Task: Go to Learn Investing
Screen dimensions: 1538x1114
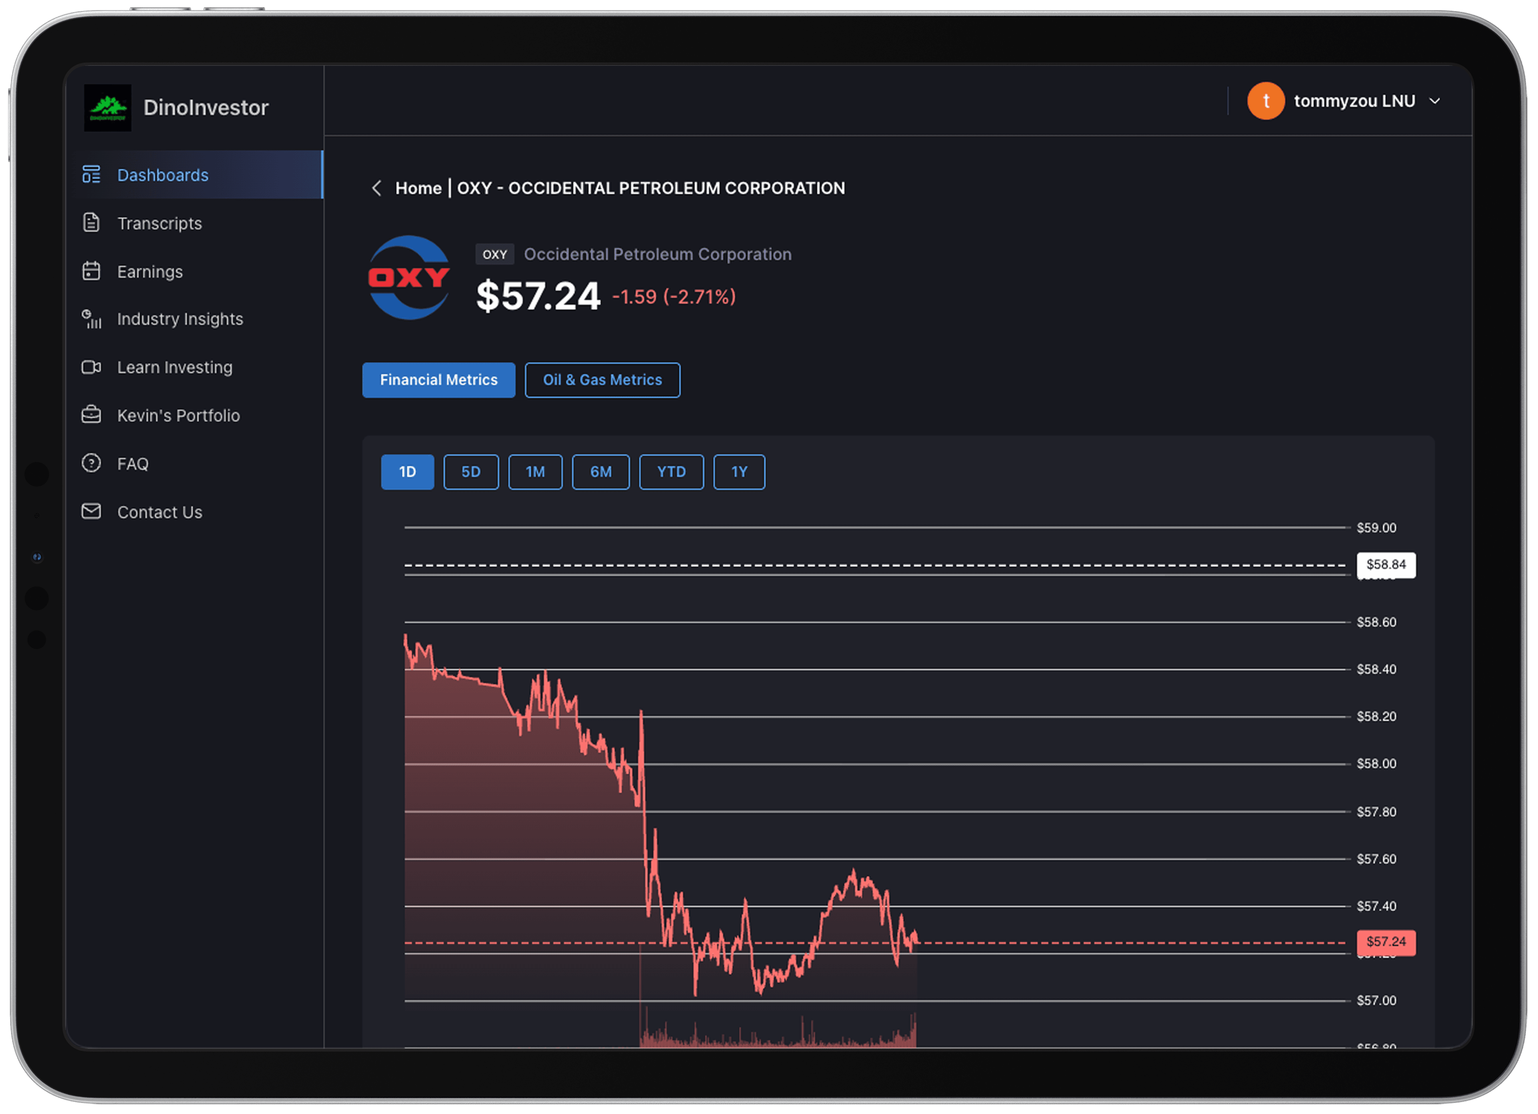Action: tap(195, 367)
